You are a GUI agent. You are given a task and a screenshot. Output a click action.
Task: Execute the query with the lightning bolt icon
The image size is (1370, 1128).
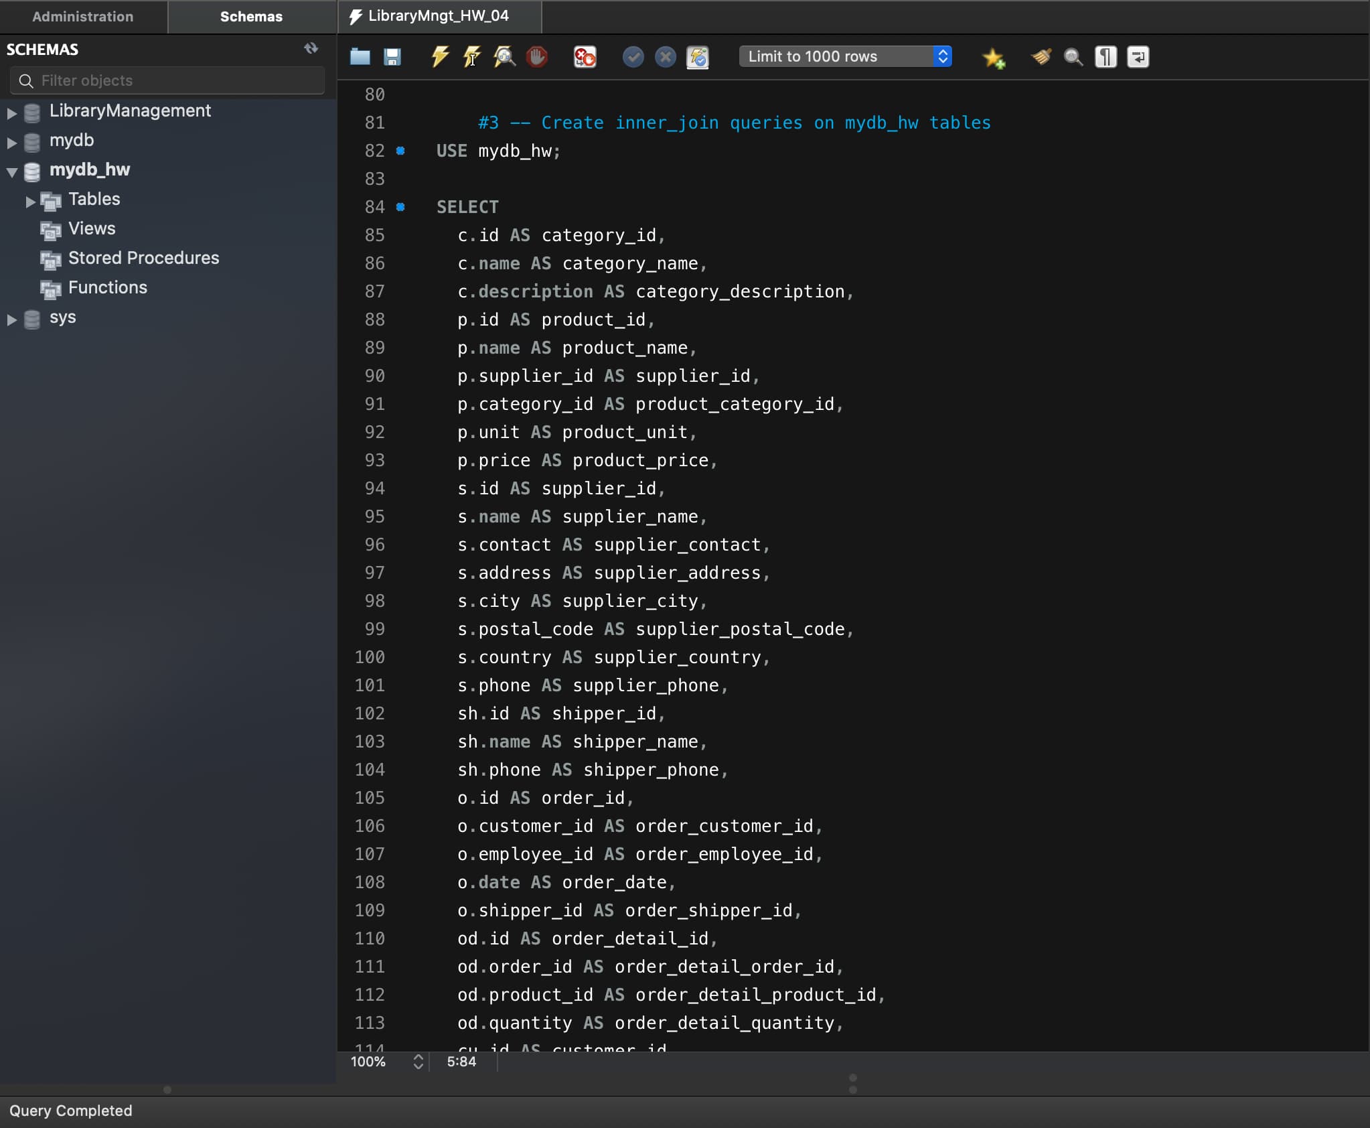point(439,57)
